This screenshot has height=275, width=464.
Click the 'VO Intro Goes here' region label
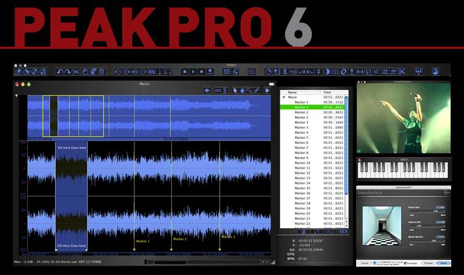pos(72,148)
